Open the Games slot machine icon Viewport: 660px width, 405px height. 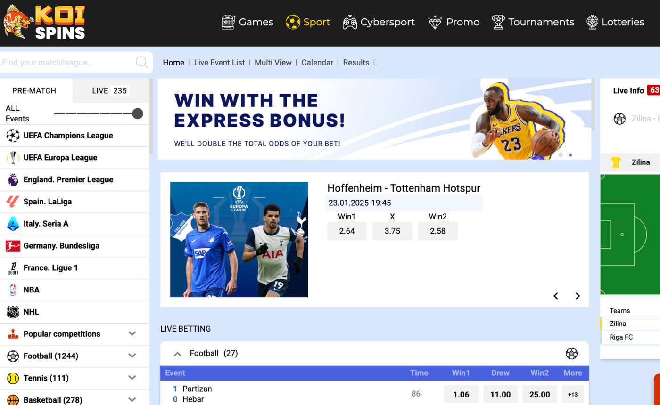pos(228,22)
